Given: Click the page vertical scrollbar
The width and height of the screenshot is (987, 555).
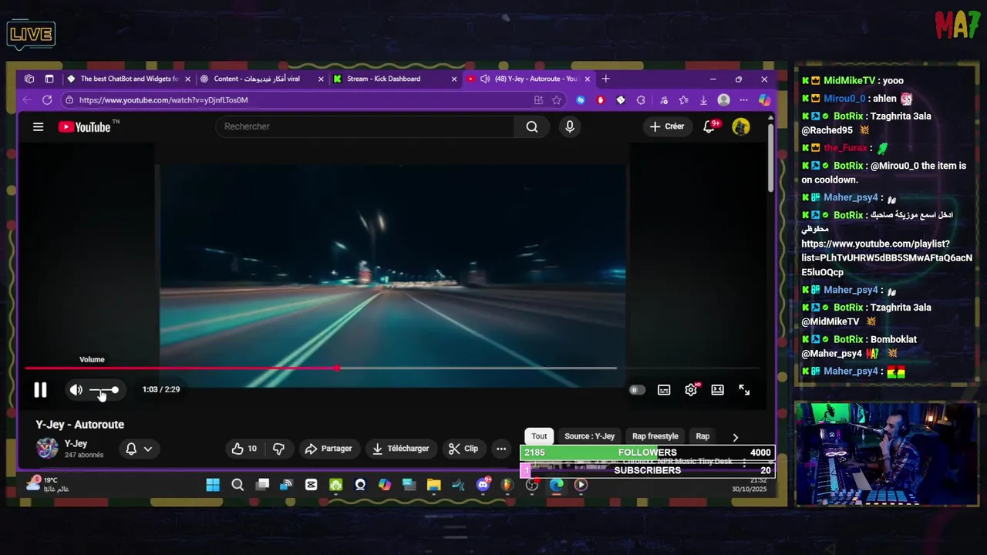Looking at the screenshot, I should (770, 158).
